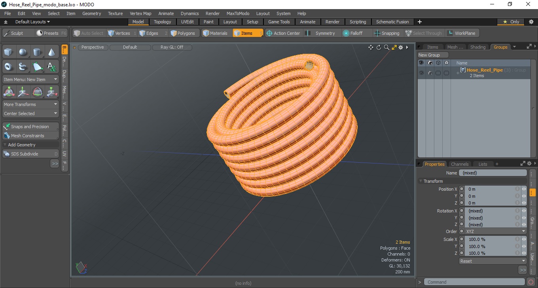Activate the Rotate tool icon
Screen dimensions: 538x288
tap(38, 92)
